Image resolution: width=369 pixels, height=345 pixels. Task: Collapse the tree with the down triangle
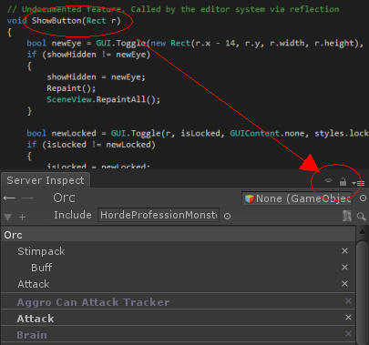[x=8, y=218]
